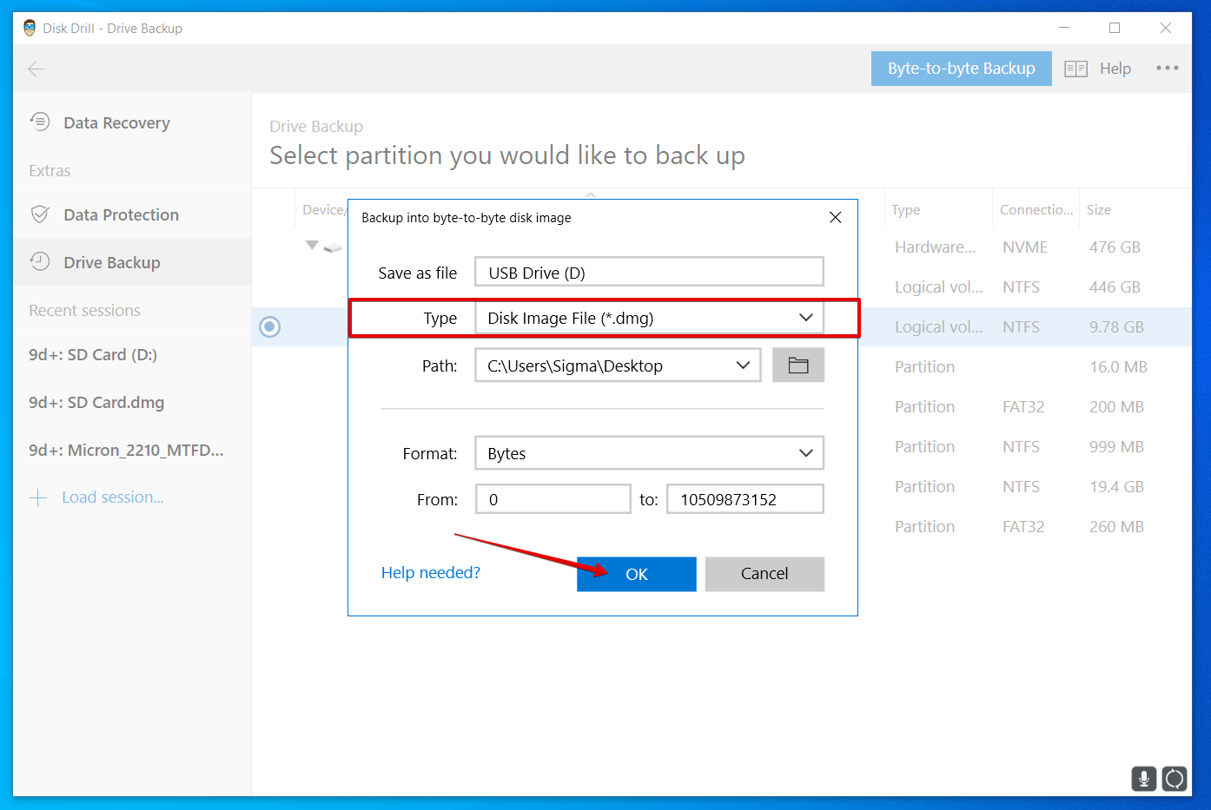Click the Data Recovery sidebar icon
This screenshot has height=810, width=1211.
click(x=40, y=122)
